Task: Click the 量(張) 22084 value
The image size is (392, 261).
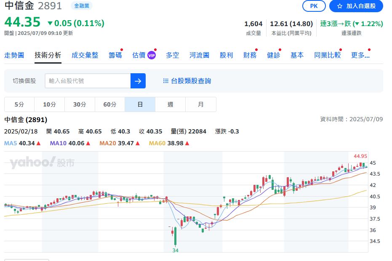Action: point(189,131)
